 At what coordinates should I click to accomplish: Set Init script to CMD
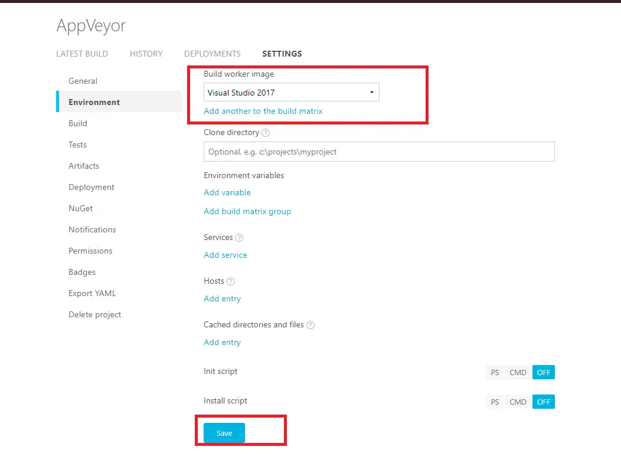518,372
